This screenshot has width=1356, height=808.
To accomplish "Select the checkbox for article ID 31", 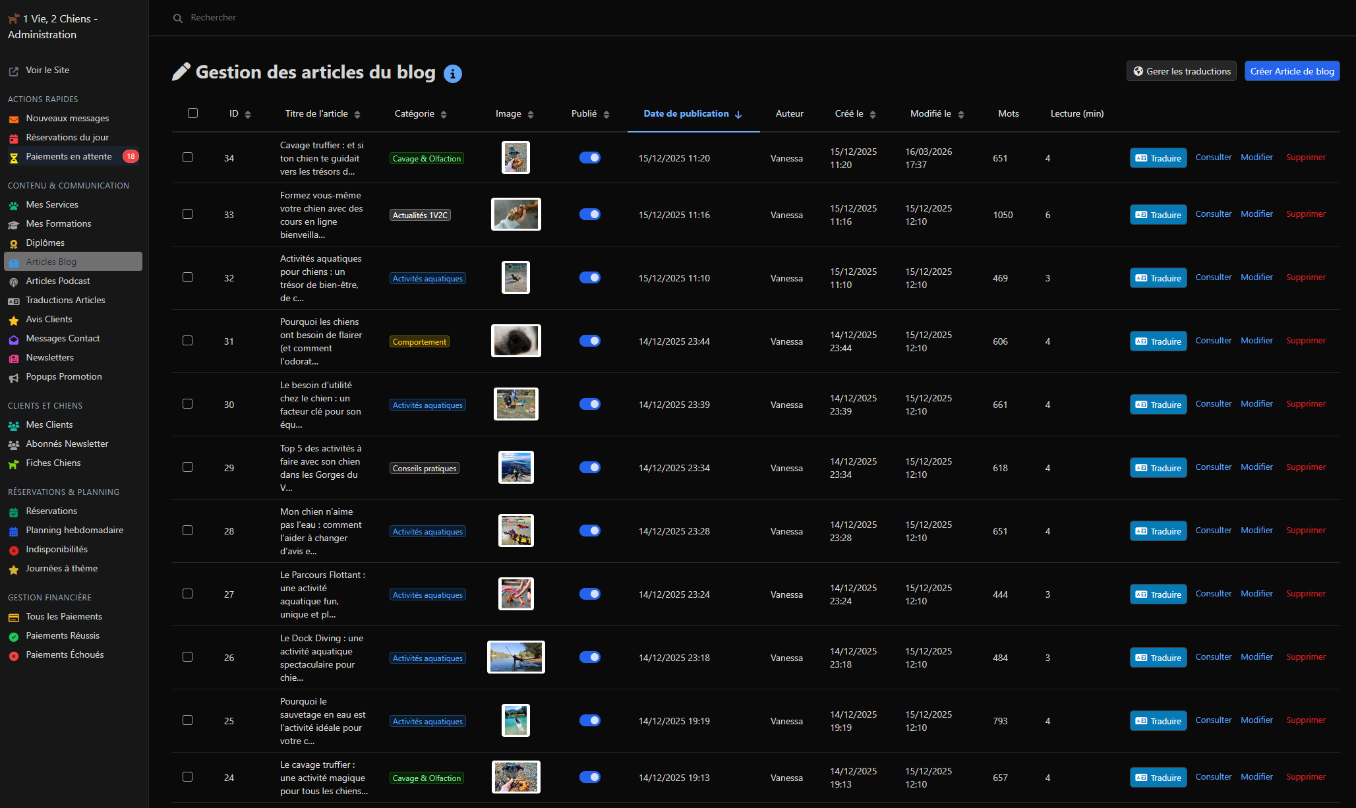I will click(188, 341).
